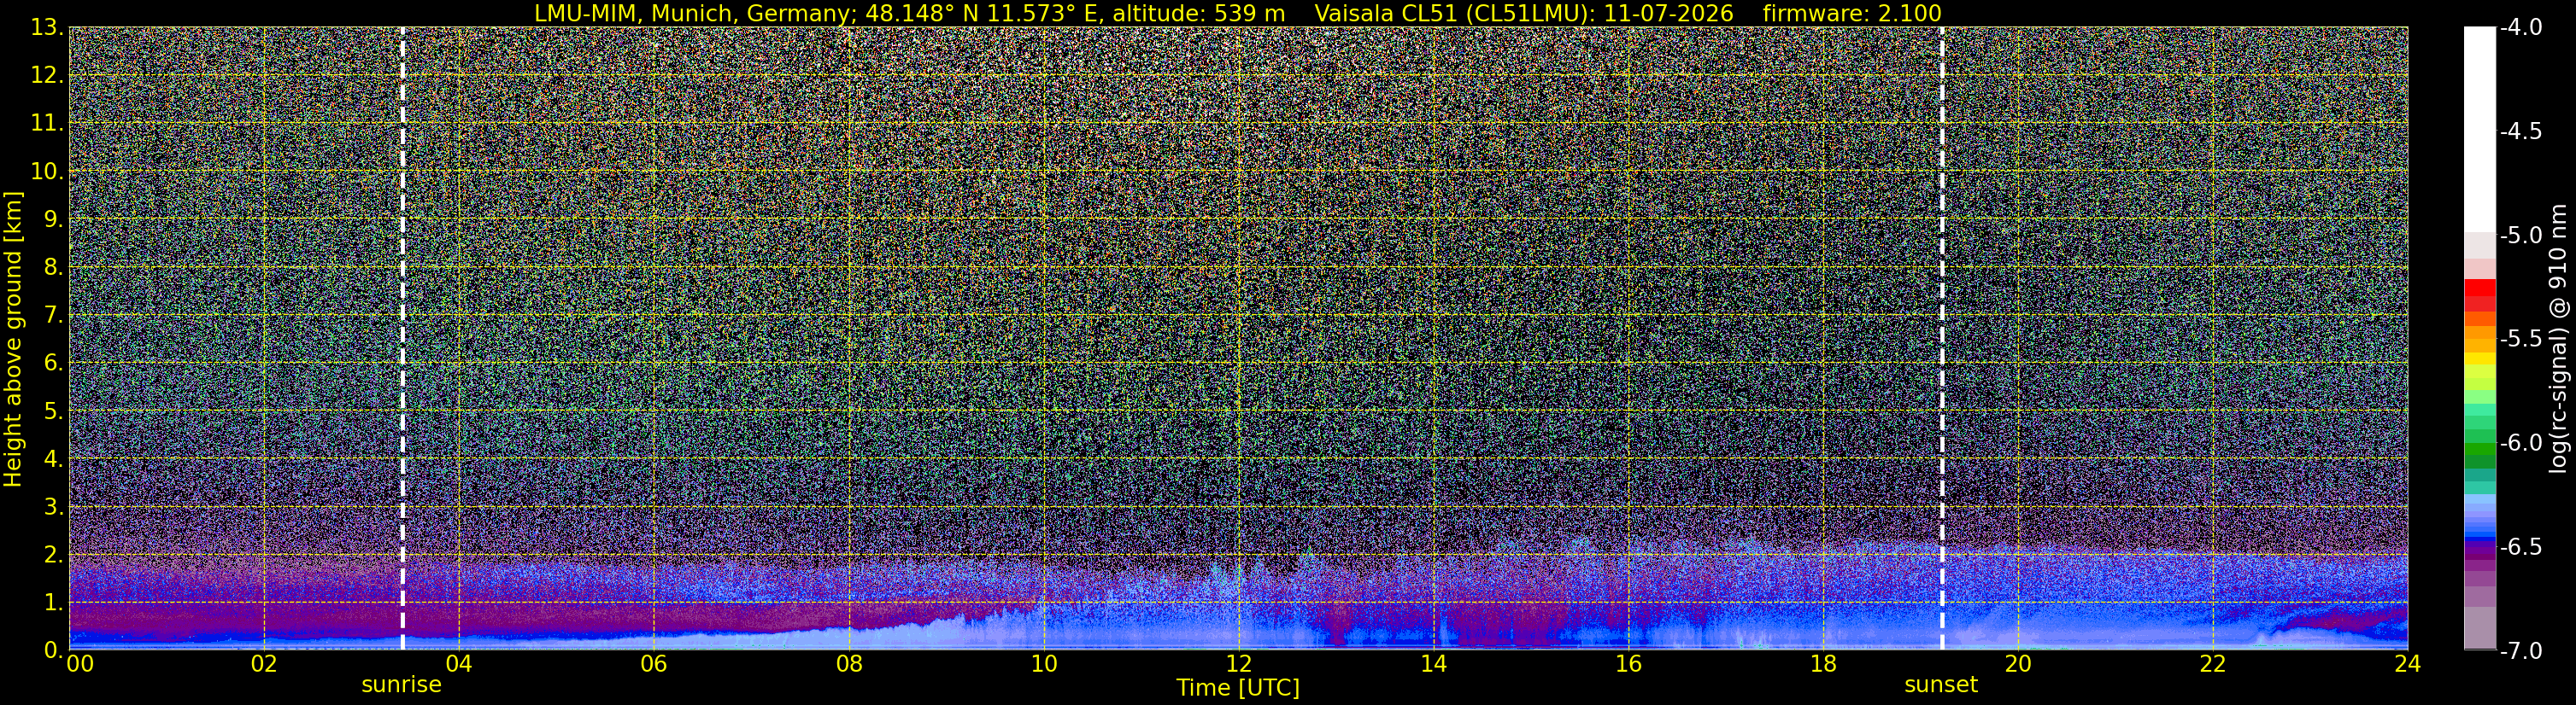This screenshot has width=2576, height=705.
Task: Click the height axis tick label 6.
Action: [53, 364]
